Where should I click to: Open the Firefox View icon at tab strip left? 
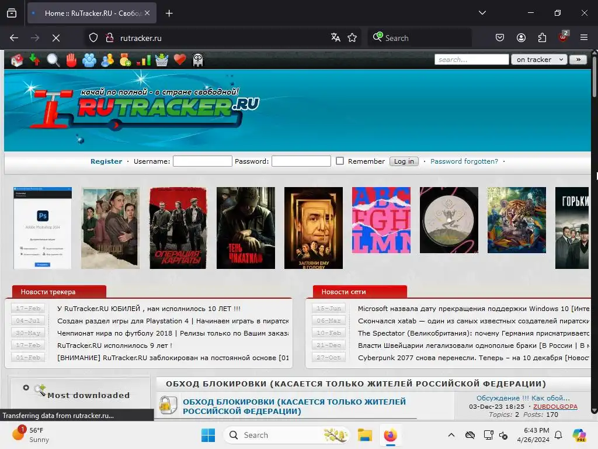click(12, 13)
